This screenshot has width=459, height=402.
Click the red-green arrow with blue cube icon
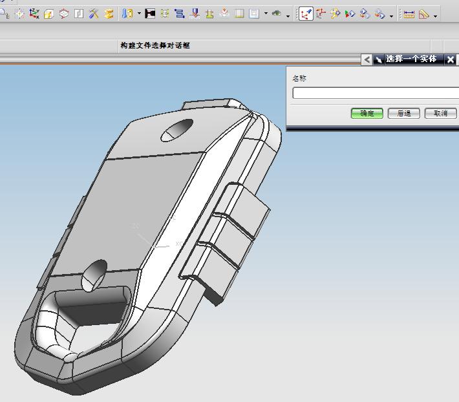click(350, 14)
